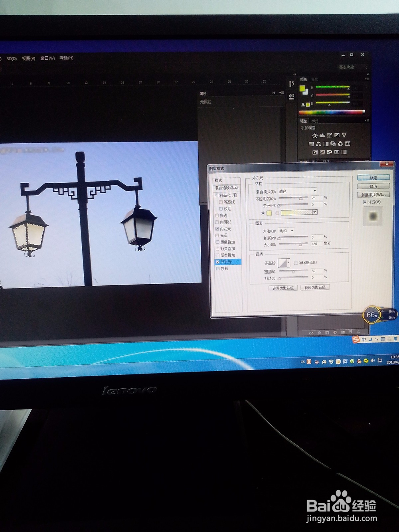The width and height of the screenshot is (399, 532).
Task: Toggle the 预览(V) checkbox
Action: point(365,202)
